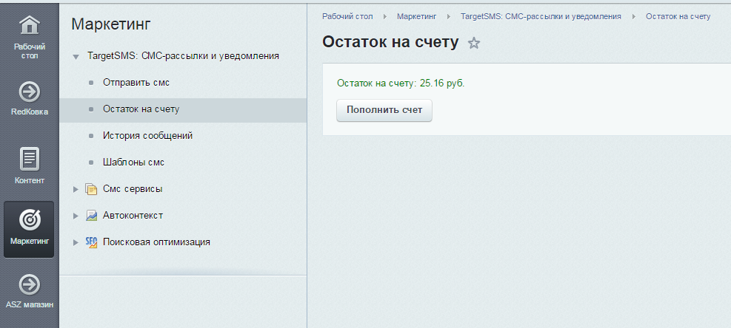Open TargetSMS breadcrumb link
This screenshot has height=328, width=731.
point(540,16)
